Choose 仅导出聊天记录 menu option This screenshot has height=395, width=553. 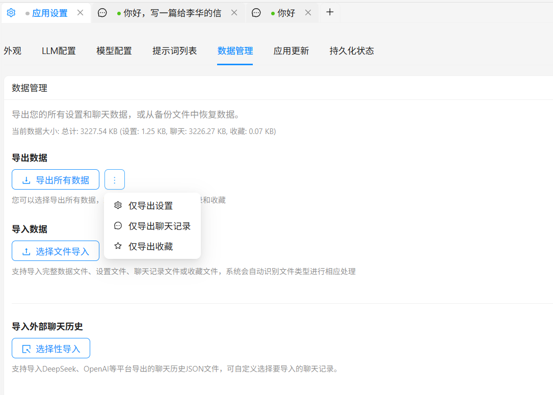pyautogui.click(x=159, y=226)
